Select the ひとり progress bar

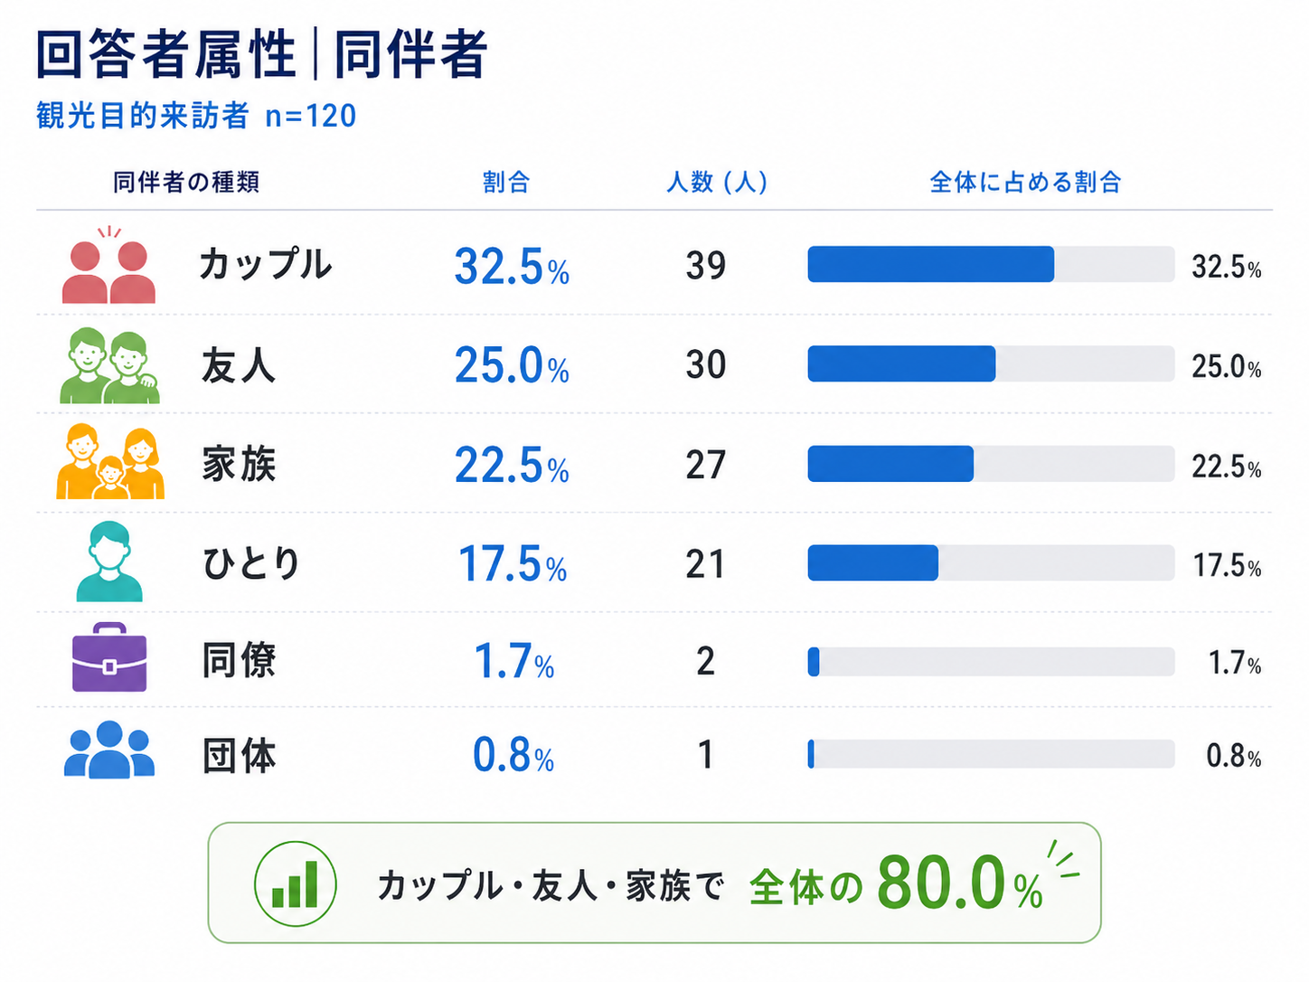click(991, 562)
